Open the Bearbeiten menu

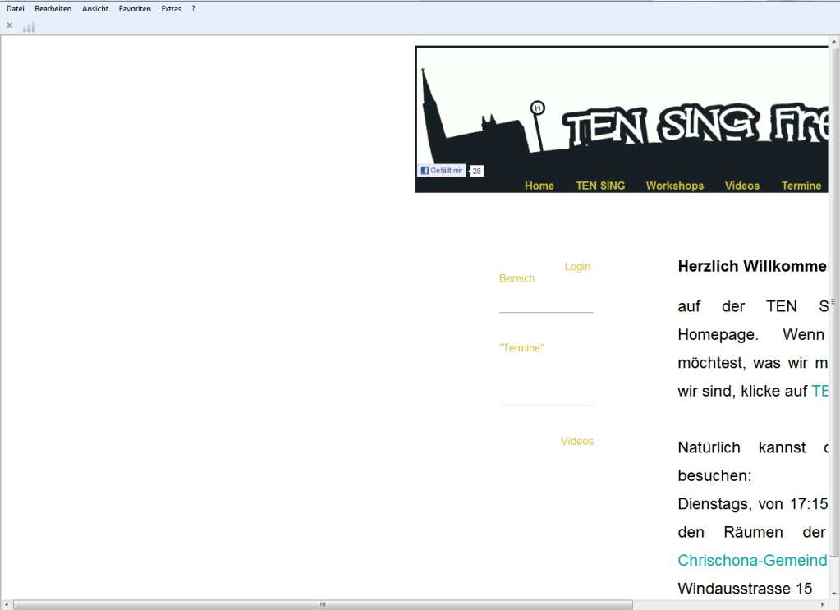53,8
